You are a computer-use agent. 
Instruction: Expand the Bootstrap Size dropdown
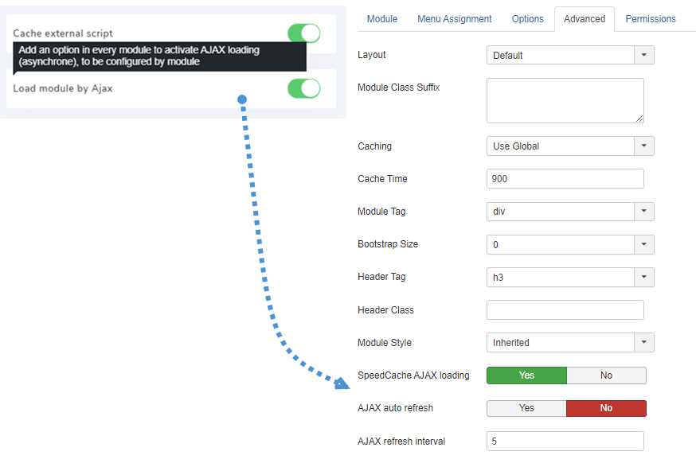click(x=570, y=244)
